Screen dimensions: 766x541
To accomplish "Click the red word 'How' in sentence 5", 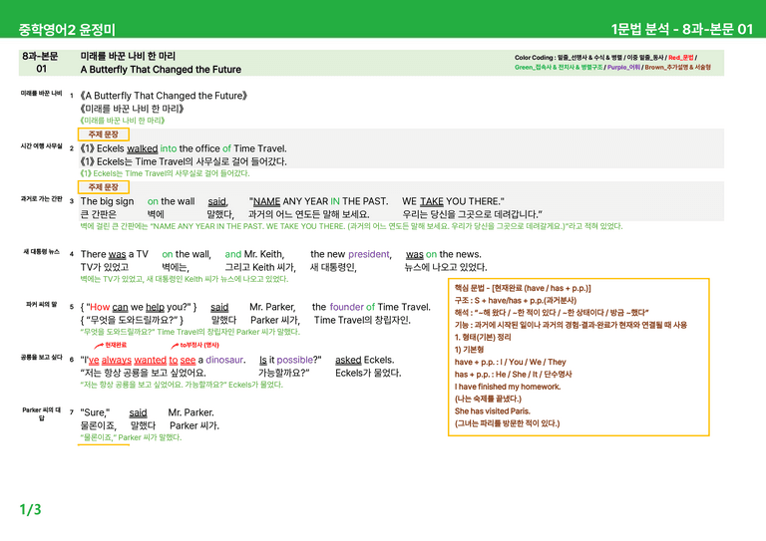I will click(x=100, y=307).
